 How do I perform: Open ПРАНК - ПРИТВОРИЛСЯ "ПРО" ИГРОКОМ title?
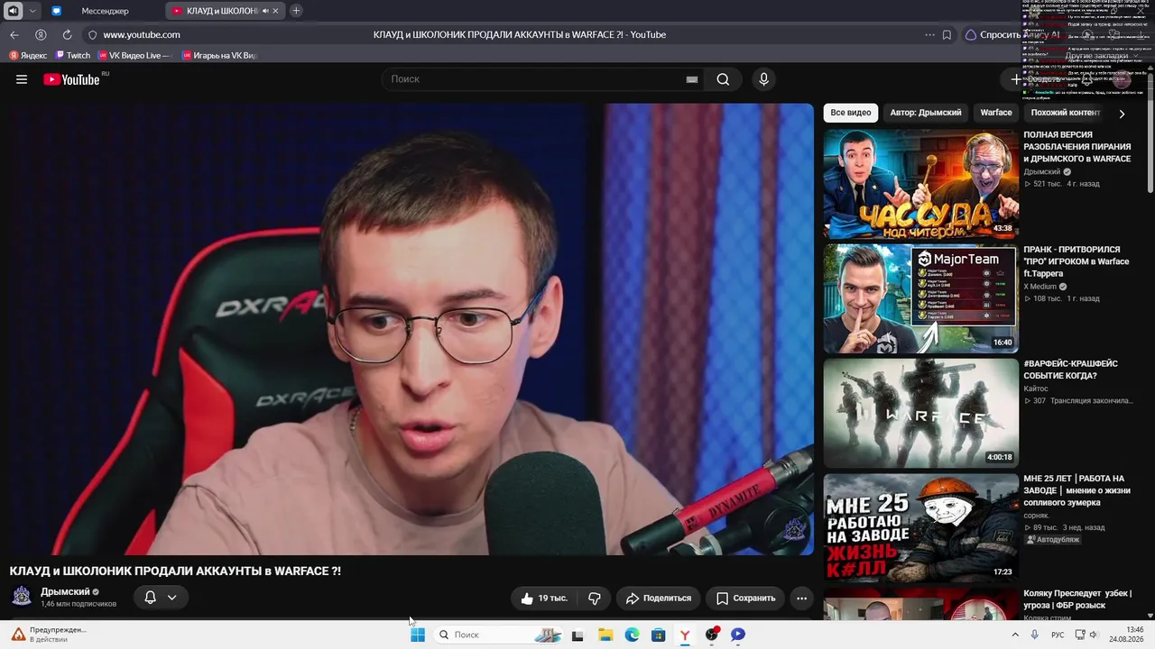[1076, 261]
